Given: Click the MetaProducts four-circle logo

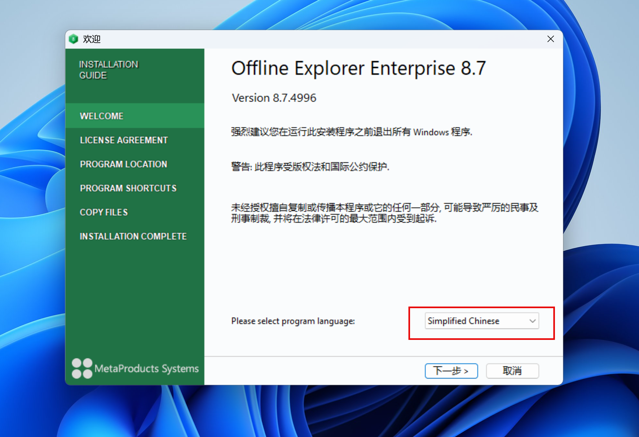Looking at the screenshot, I should coord(82,368).
